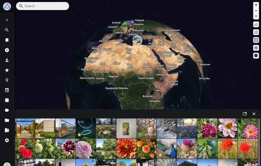Open Favorites via the star sidebar icon

click(7, 70)
